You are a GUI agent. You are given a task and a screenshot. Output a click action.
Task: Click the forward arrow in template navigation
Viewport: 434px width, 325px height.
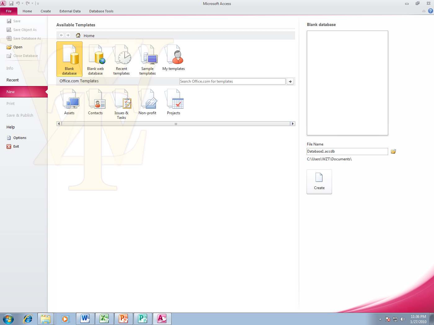point(68,35)
